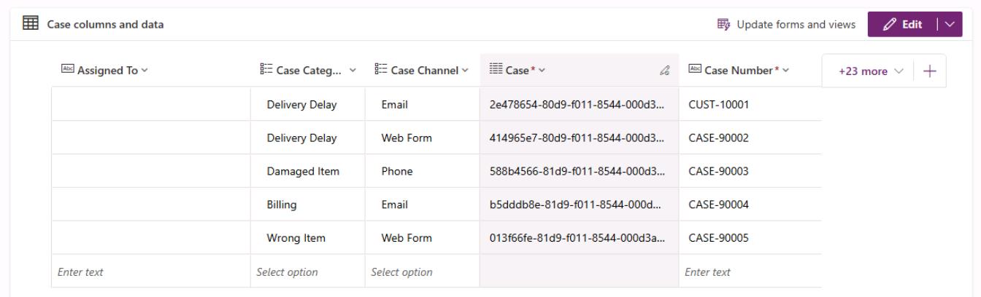This screenshot has width=981, height=297.
Task: Add a new column with the plus icon
Action: [x=930, y=71]
